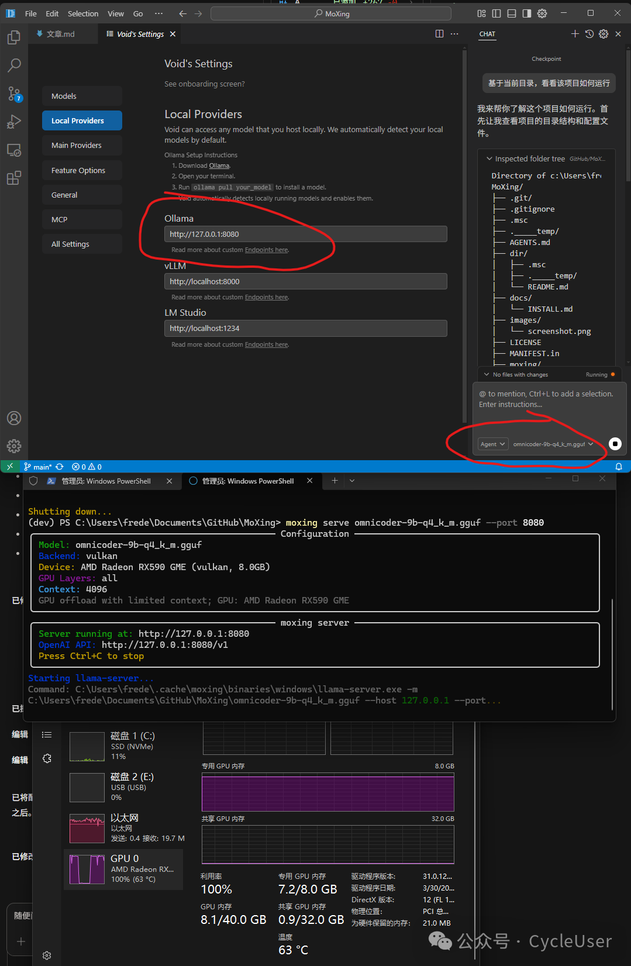The height and width of the screenshot is (966, 631).
Task: Select the General settings section
Action: click(82, 195)
